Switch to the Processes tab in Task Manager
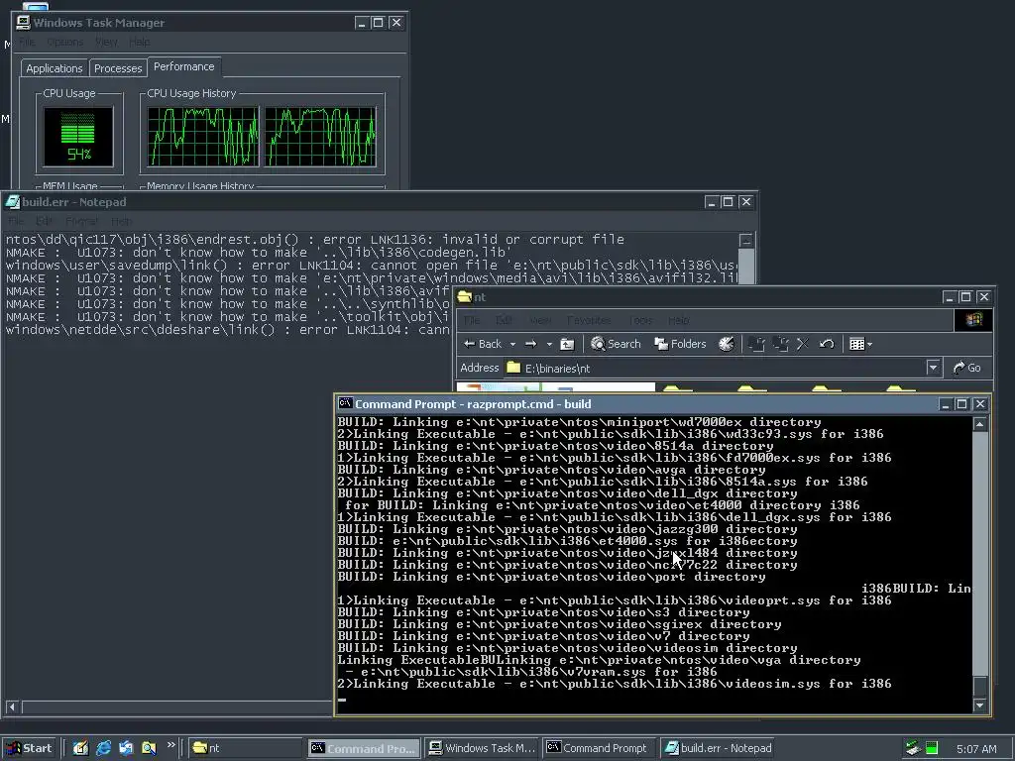Image resolution: width=1015 pixels, height=761 pixels. click(118, 68)
